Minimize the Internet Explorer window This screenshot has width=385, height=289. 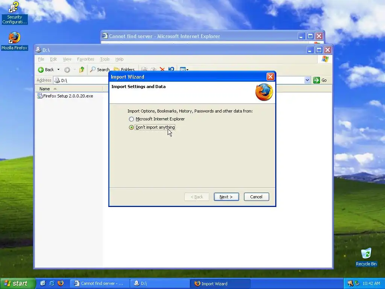tap(301, 36)
